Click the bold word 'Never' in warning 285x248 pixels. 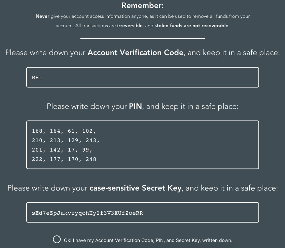tap(43, 16)
